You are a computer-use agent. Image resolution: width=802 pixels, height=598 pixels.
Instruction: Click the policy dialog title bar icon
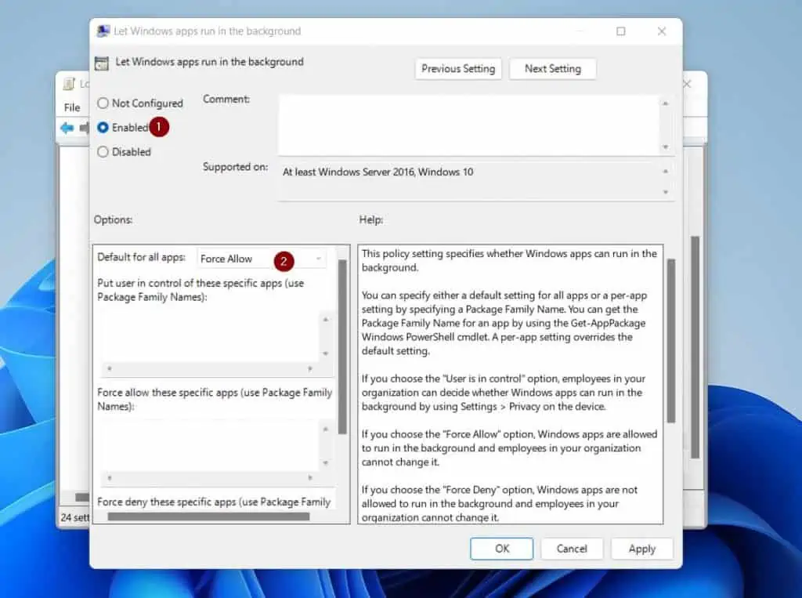click(x=103, y=31)
